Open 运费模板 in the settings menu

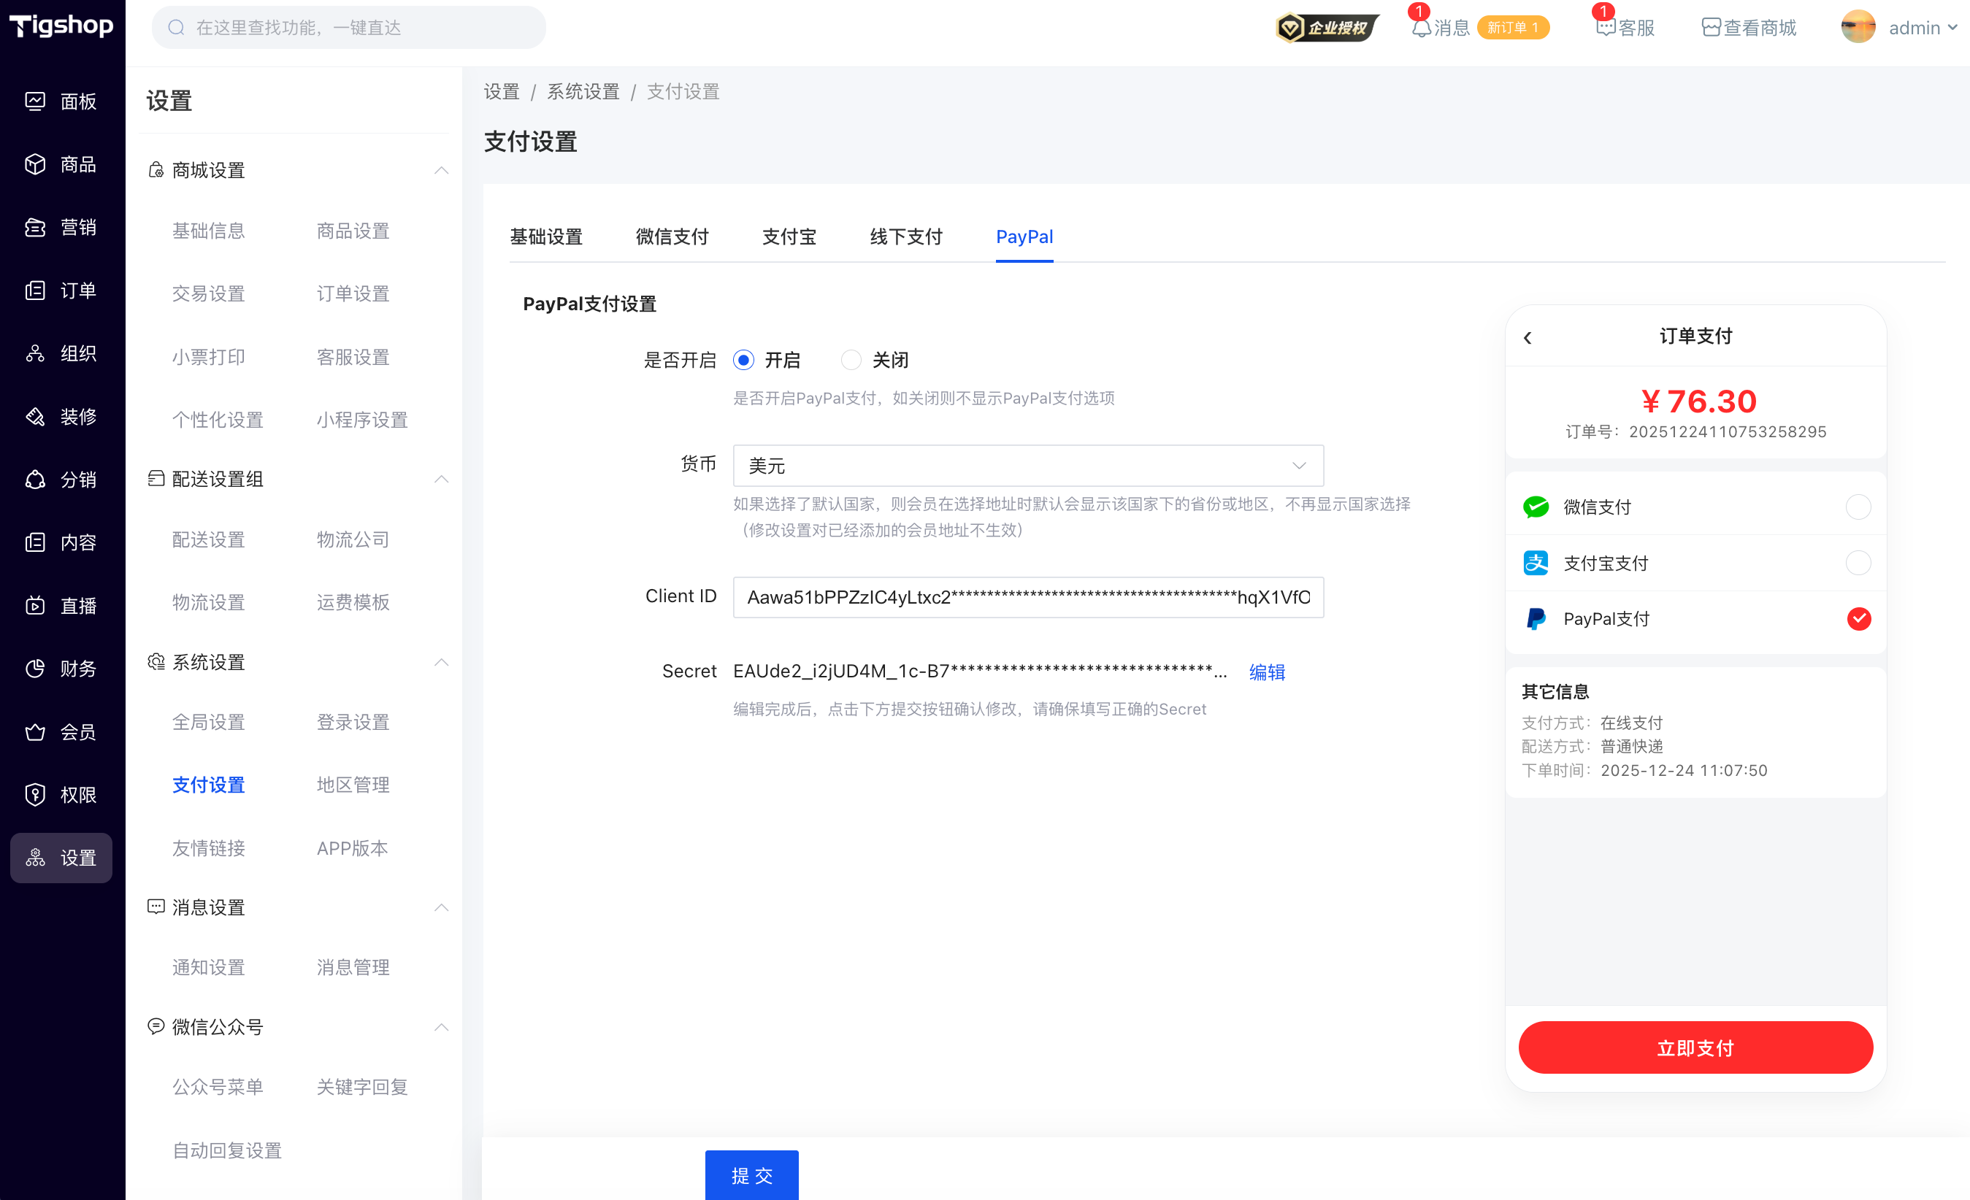pos(353,602)
